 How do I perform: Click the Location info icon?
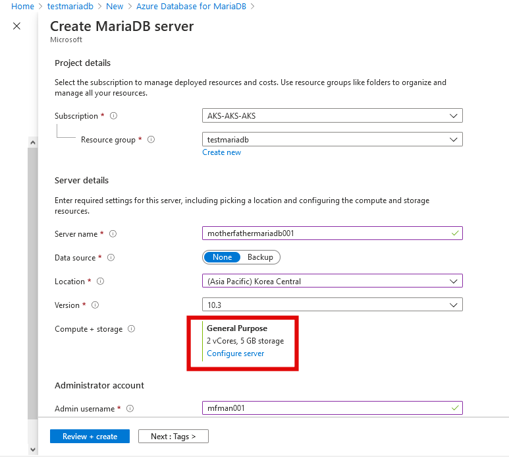point(100,281)
